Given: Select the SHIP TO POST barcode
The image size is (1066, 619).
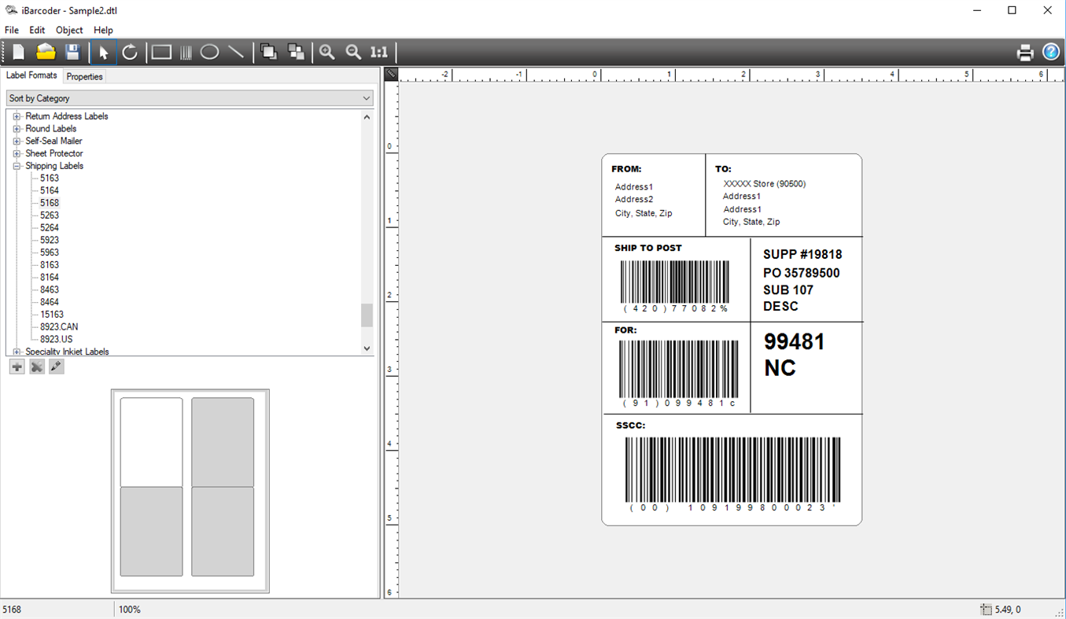Looking at the screenshot, I should click(x=675, y=287).
